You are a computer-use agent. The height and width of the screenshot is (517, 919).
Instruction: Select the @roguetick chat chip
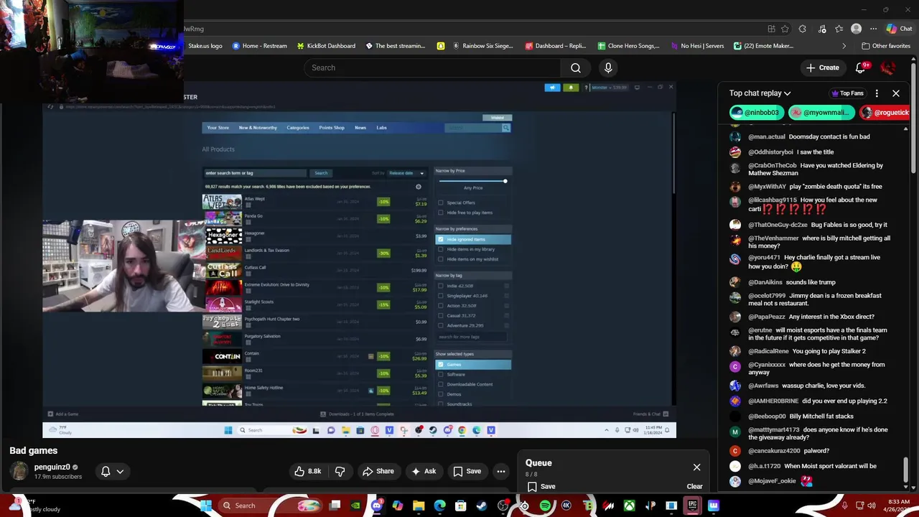(x=885, y=112)
